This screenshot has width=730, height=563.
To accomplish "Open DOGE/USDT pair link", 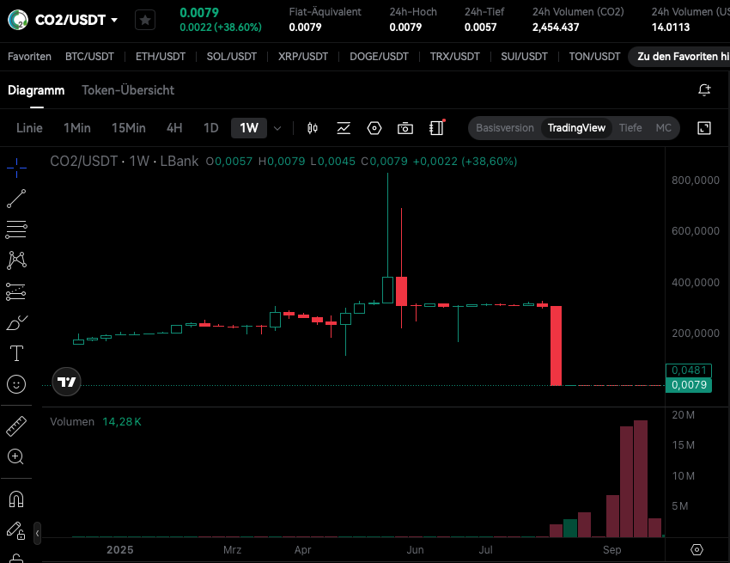I will (x=379, y=57).
